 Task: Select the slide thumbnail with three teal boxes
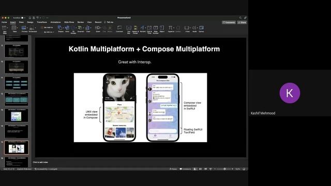pos(17,99)
